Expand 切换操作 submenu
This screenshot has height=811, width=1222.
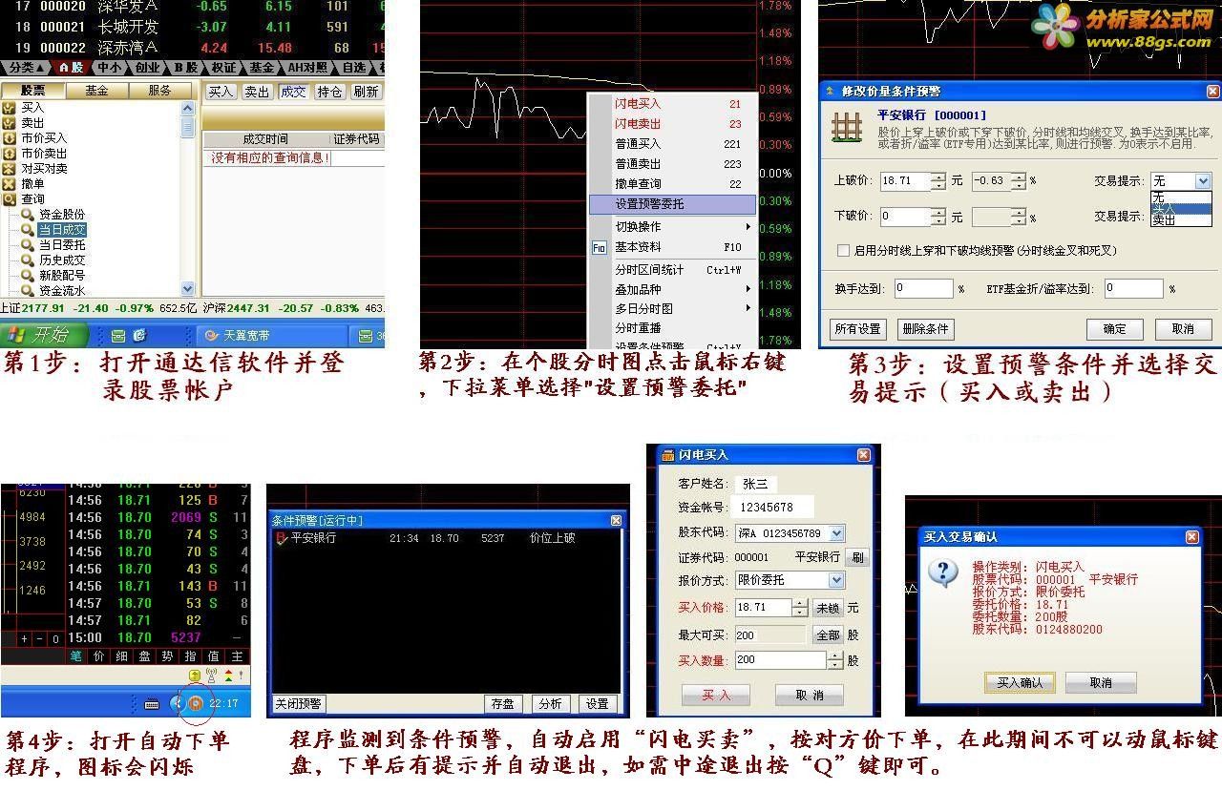[x=674, y=227]
